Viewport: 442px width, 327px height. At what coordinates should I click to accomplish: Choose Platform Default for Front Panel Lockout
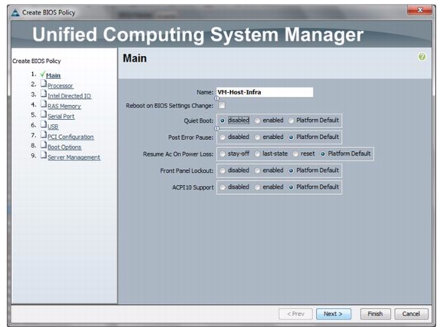(x=291, y=170)
